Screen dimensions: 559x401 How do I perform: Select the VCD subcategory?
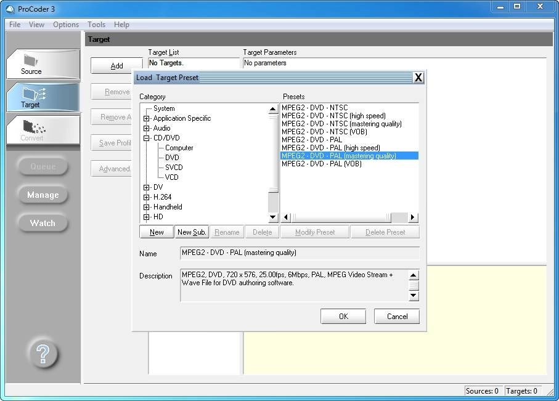pos(171,177)
